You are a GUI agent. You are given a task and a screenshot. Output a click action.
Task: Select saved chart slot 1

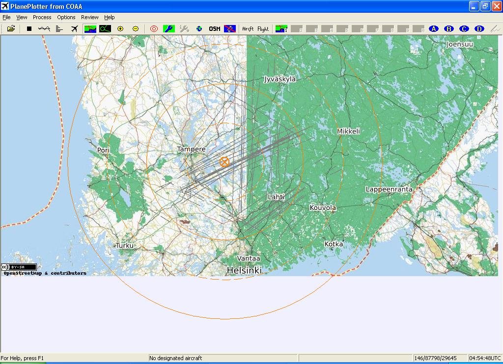(281, 29)
